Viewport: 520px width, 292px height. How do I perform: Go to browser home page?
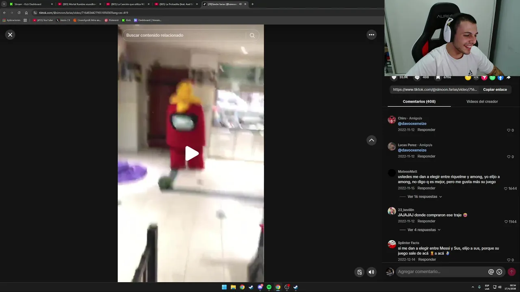tap(26, 13)
